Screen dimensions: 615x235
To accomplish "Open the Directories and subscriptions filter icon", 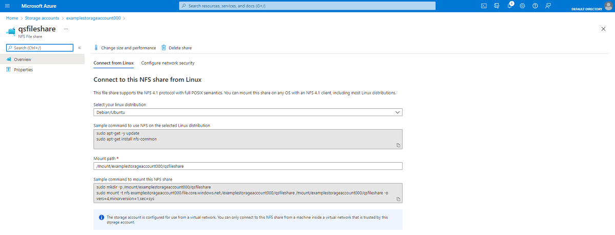I will click(x=497, y=6).
